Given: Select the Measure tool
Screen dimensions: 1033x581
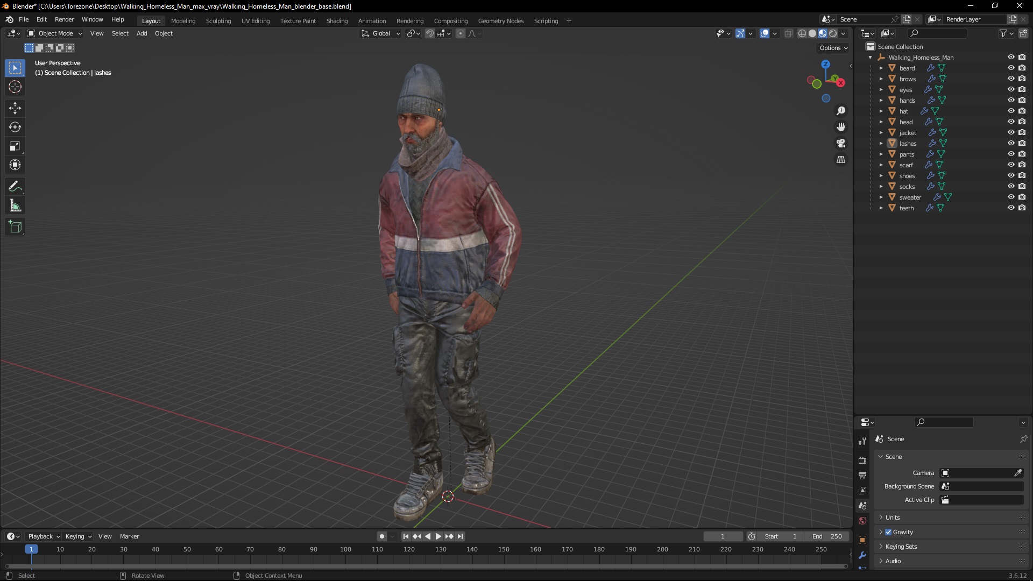Looking at the screenshot, I should [x=15, y=206].
